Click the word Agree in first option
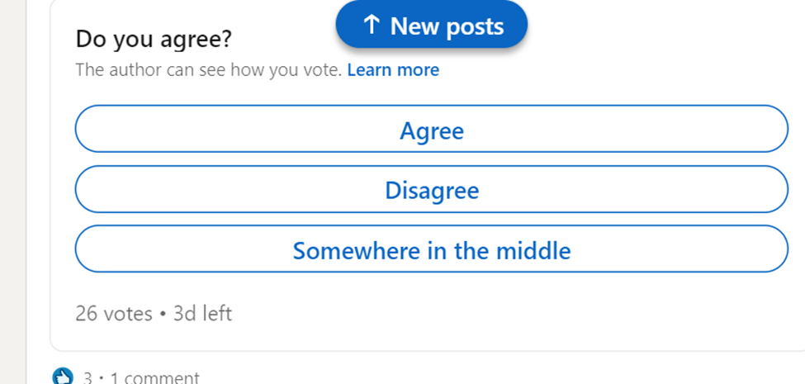Screen dimensions: 805x384 pos(432,130)
